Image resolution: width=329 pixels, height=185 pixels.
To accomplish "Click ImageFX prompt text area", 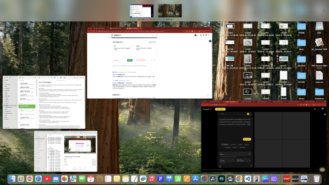I will (x=235, y=128).
